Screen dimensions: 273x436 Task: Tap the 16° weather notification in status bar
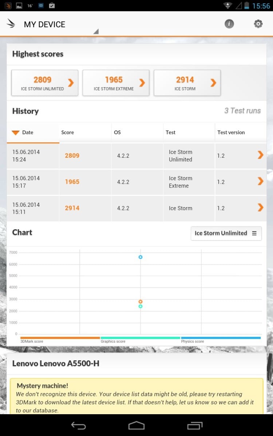pyautogui.click(x=31, y=5)
